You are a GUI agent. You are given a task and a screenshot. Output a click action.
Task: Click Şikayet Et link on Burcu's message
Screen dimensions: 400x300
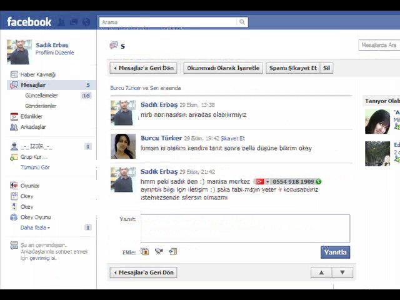232,138
